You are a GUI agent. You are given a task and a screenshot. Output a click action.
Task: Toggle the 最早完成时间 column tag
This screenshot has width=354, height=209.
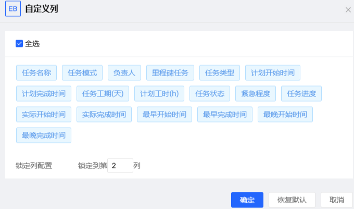[x=225, y=114]
